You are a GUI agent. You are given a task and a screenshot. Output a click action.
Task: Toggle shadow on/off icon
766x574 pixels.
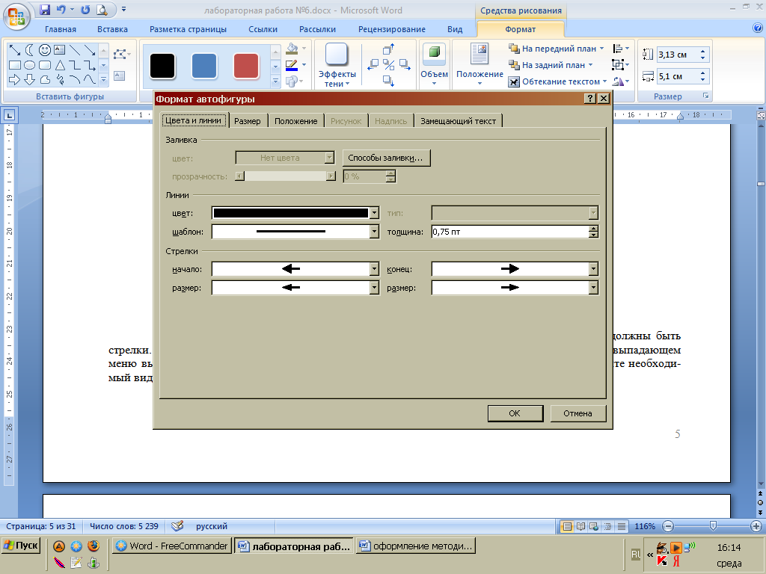pyautogui.click(x=389, y=64)
